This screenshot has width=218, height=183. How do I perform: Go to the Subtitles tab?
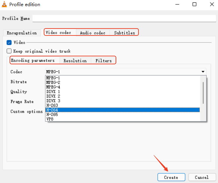tap(124, 33)
